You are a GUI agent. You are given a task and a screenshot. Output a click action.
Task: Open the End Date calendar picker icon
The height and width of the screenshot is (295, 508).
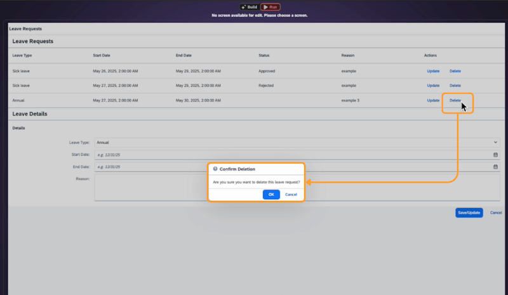click(495, 167)
